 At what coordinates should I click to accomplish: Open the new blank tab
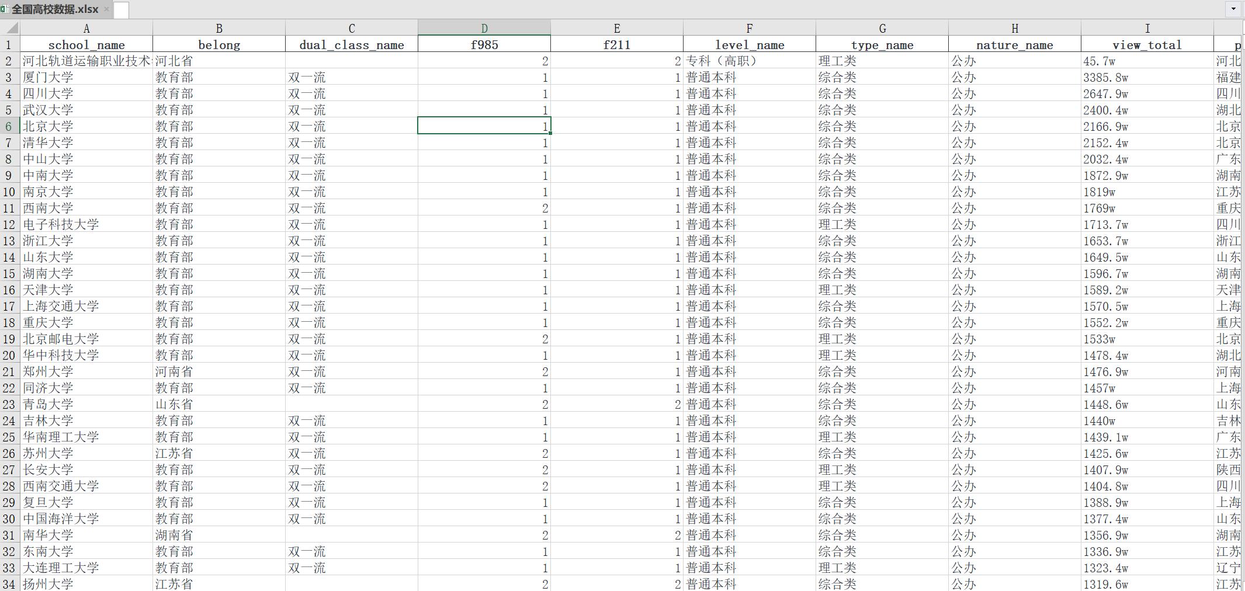pyautogui.click(x=121, y=10)
